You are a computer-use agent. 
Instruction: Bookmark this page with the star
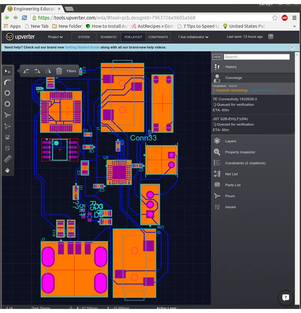[275, 18]
